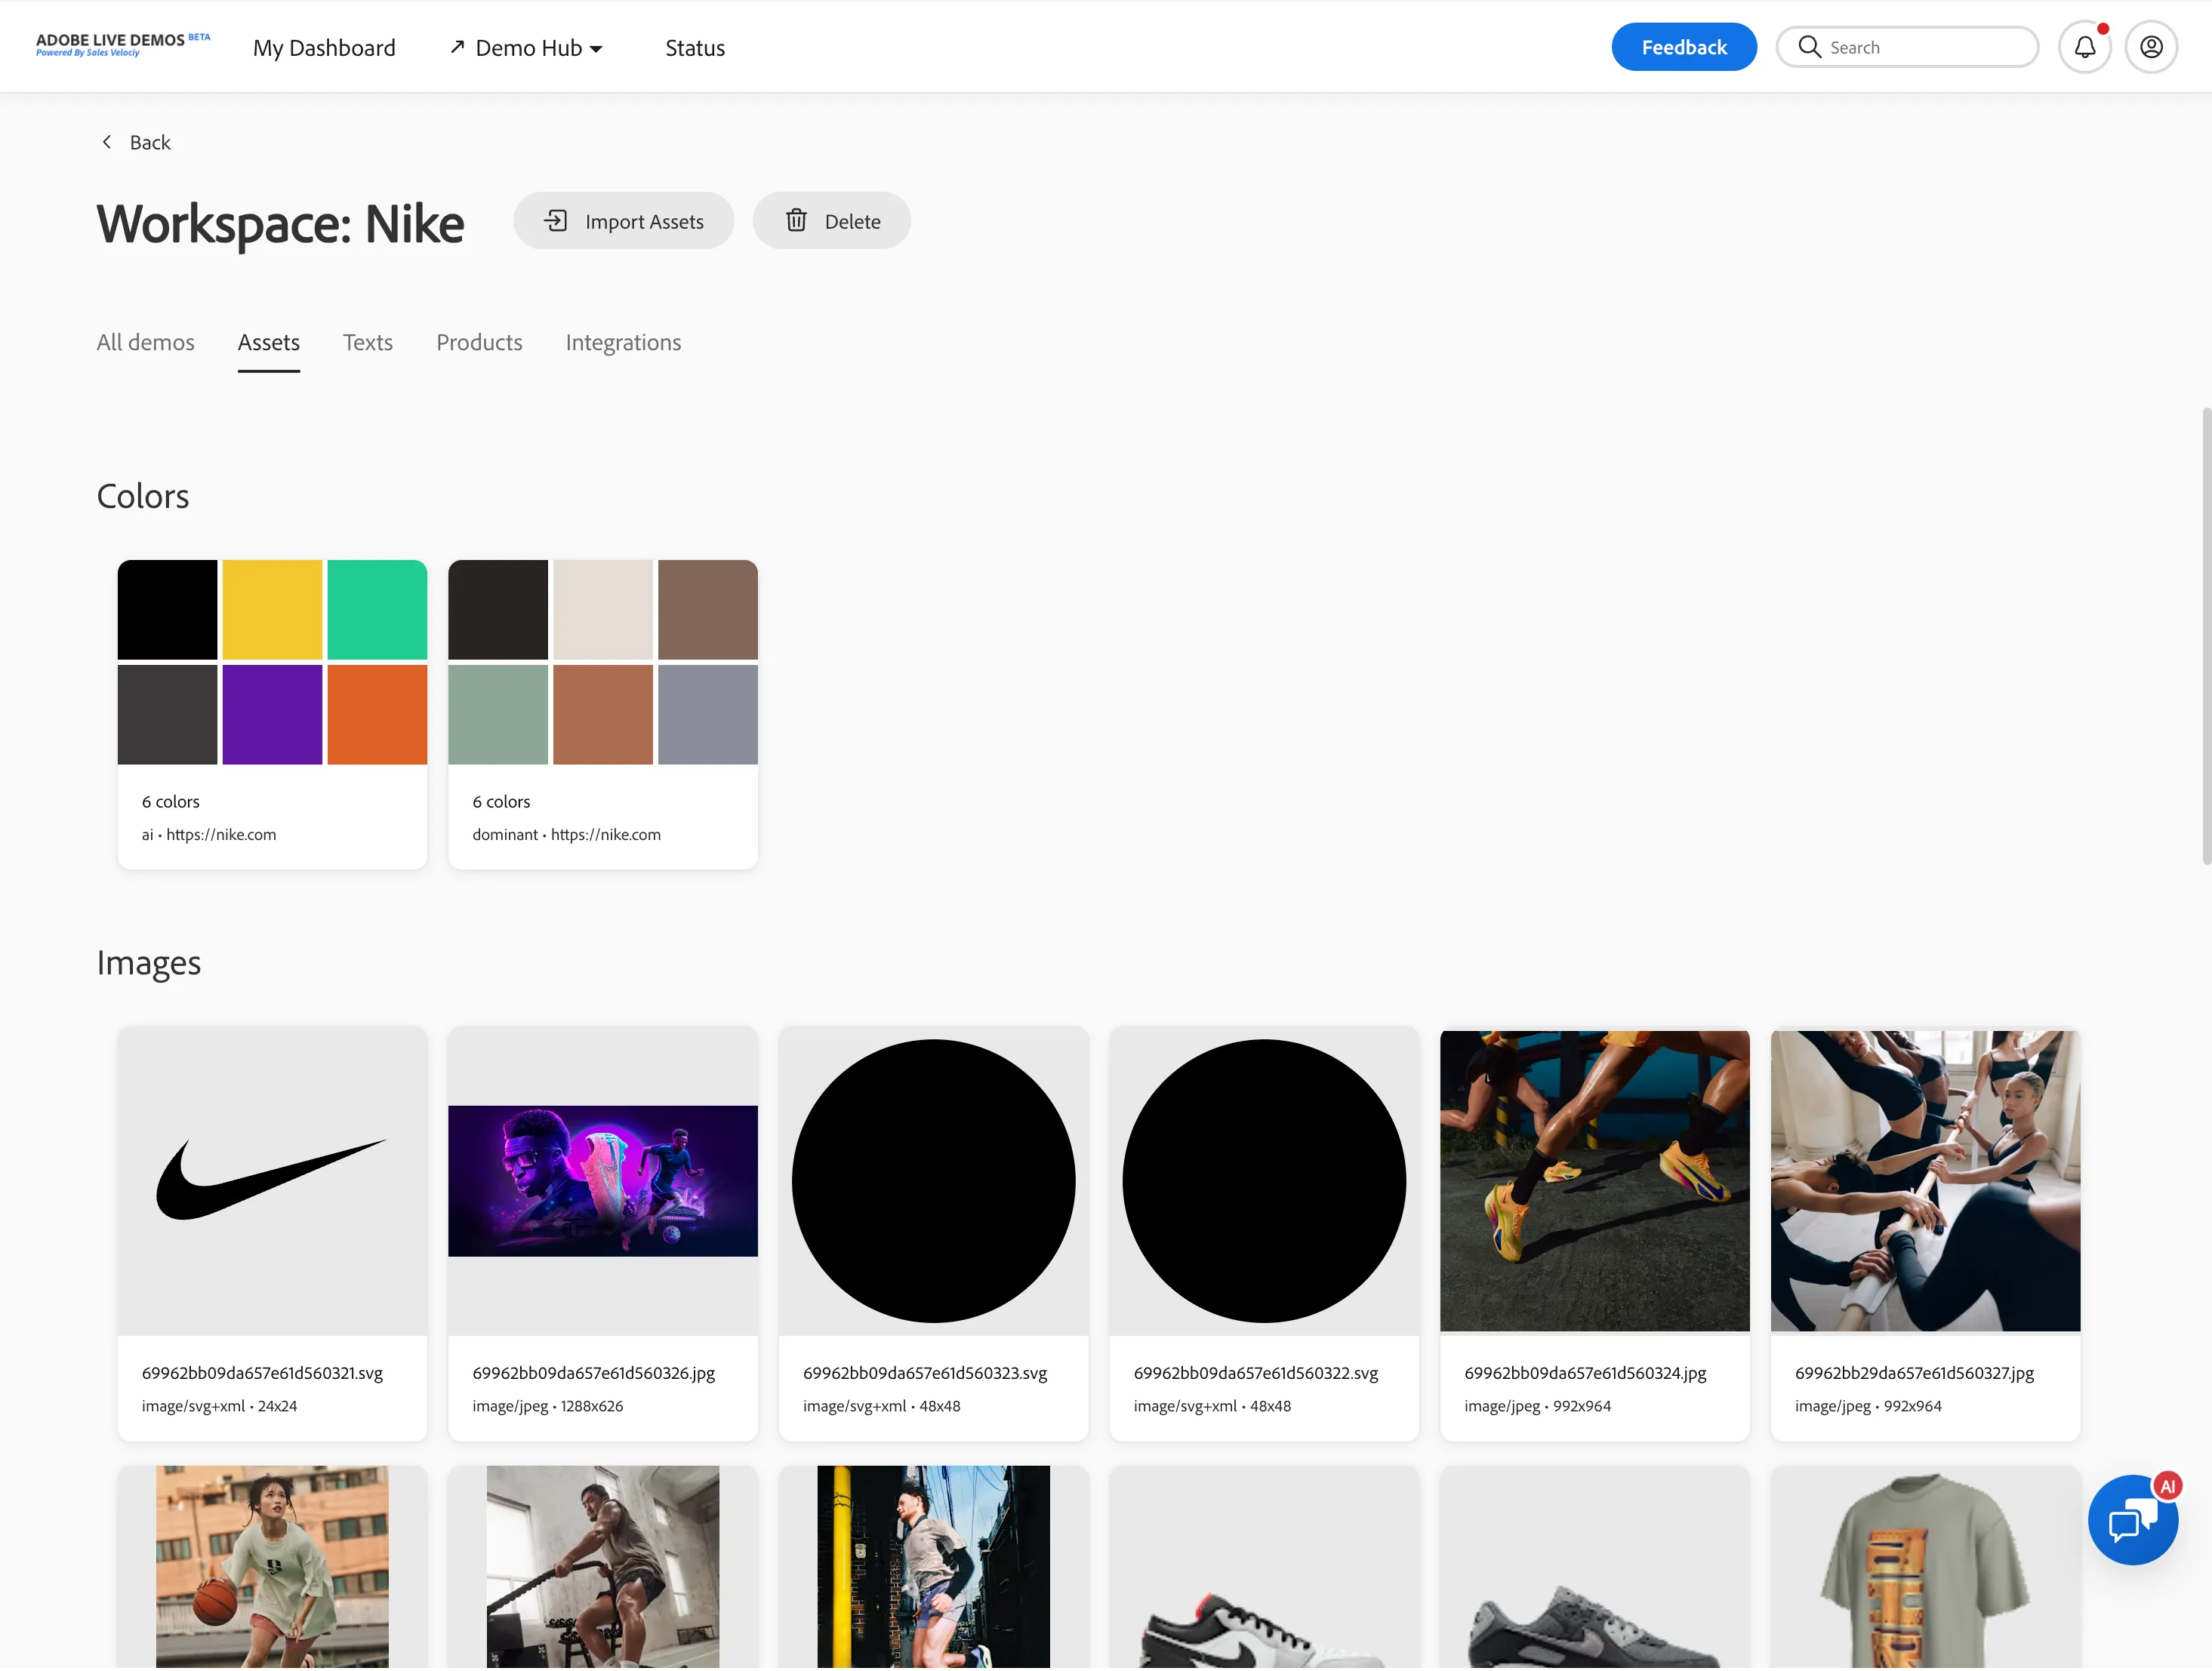Screen dimensions: 2212x1671
Task: Open image 69962bb09da657e61d560323.svg black circle
Action: point(933,1180)
